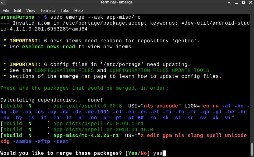Click 'These are the packages' green line
The image size is (254, 157).
pyautogui.click(x=84, y=88)
